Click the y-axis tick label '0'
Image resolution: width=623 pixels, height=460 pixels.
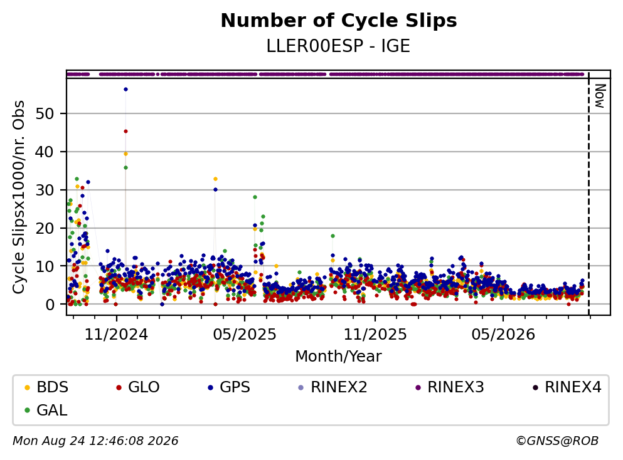[x=50, y=305]
